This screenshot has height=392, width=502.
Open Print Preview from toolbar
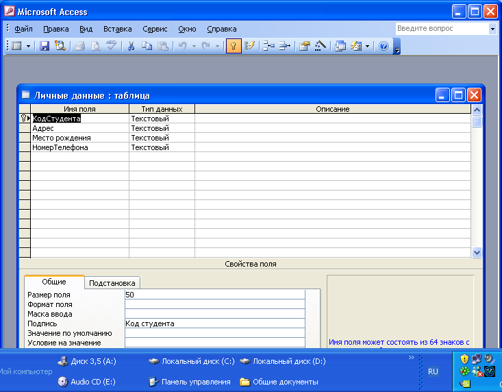click(95, 46)
